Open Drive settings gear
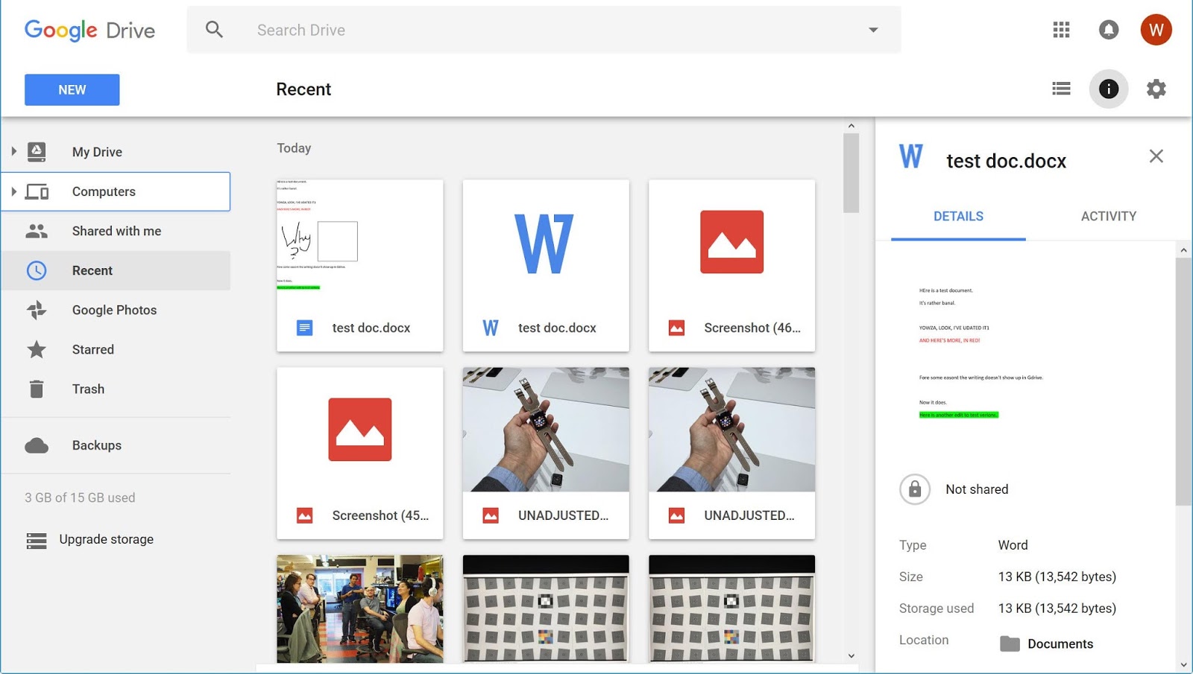The image size is (1193, 674). tap(1156, 89)
